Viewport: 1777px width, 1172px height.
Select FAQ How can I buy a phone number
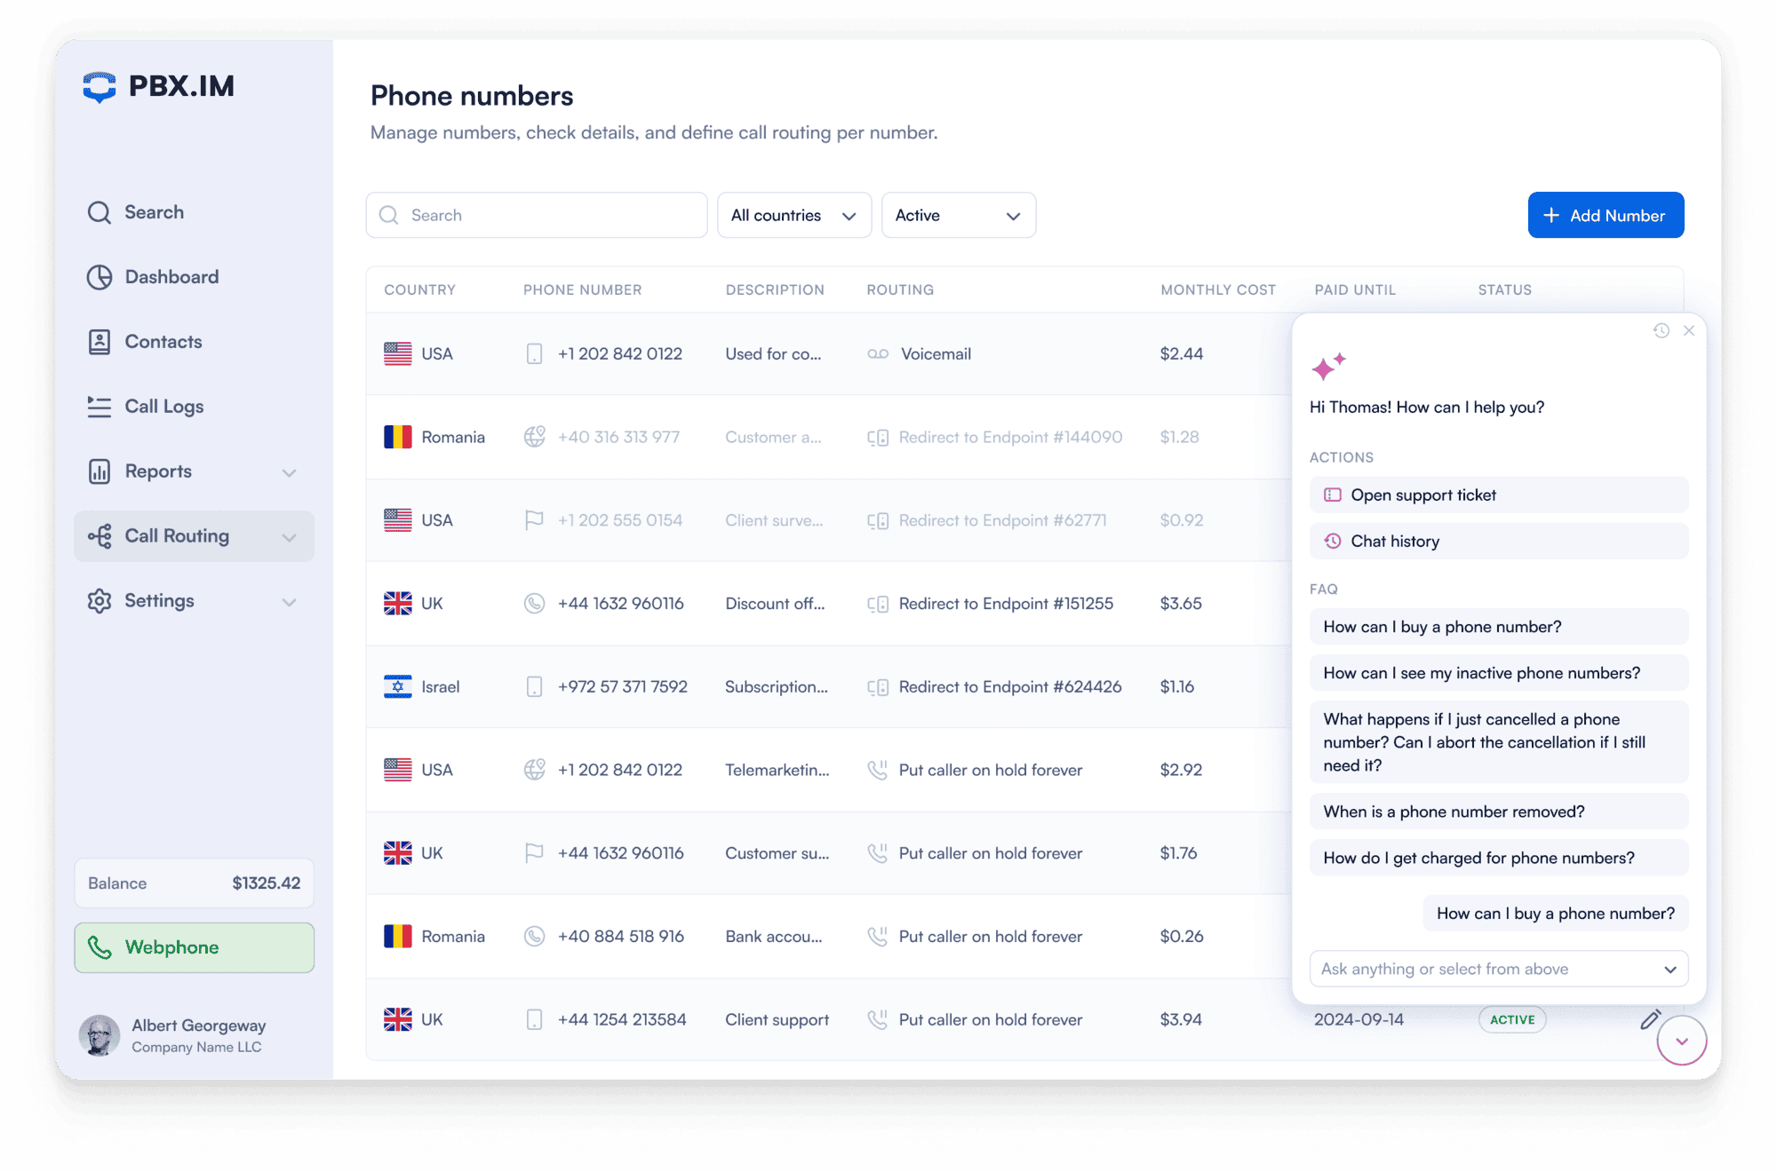click(x=1499, y=627)
